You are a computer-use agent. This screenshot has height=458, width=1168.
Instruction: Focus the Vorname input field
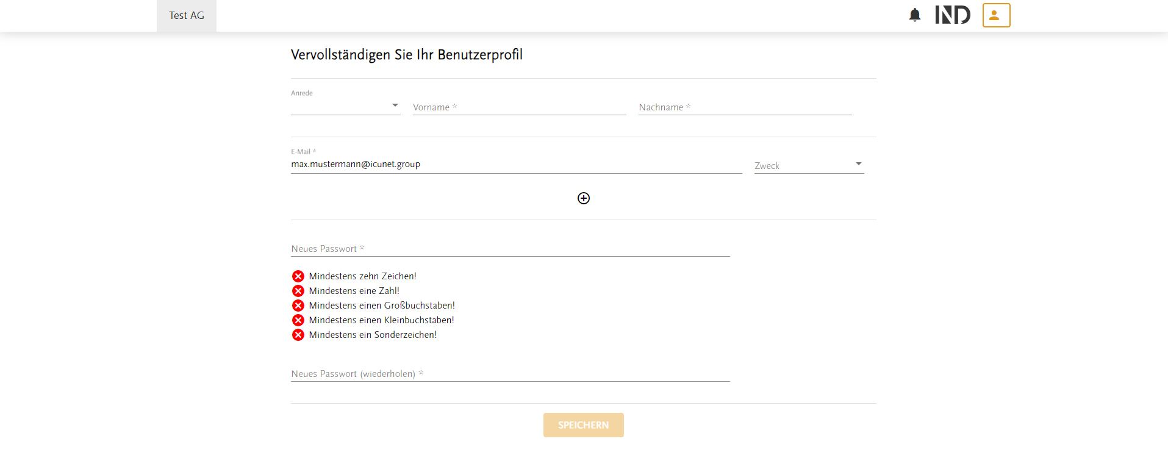(x=520, y=107)
